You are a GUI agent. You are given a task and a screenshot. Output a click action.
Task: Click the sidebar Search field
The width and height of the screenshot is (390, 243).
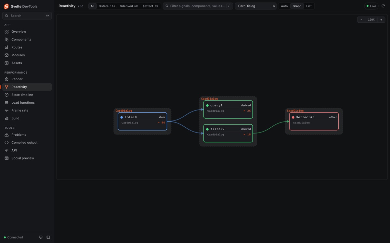[27, 16]
